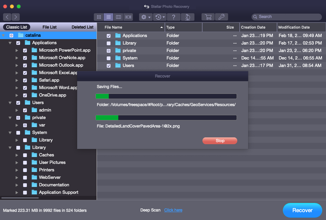Expand the admin tree node
Image resolution: width=326 pixels, height=220 pixels.
point(17,110)
